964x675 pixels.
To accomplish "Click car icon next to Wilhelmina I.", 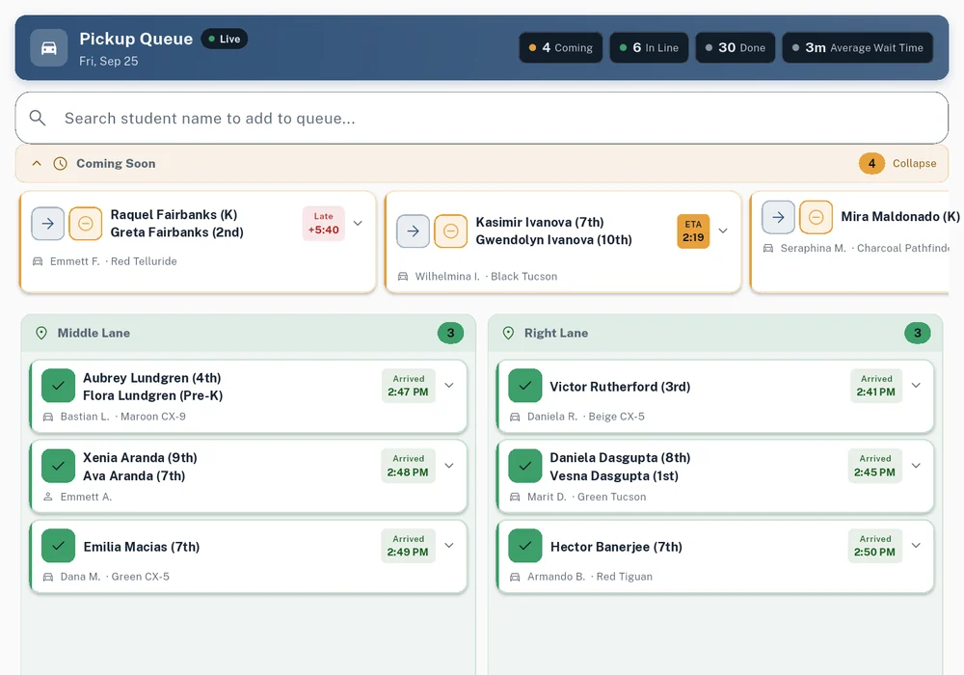I will tap(403, 277).
